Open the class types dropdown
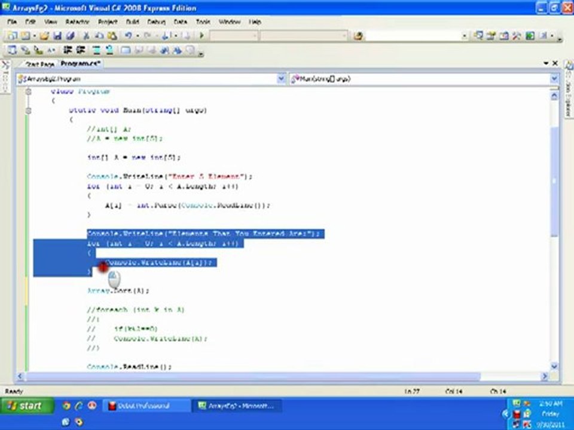This screenshot has height=430, width=574. coord(281,79)
